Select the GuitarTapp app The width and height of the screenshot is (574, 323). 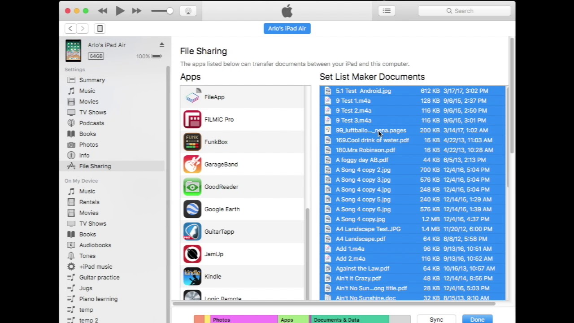(242, 231)
